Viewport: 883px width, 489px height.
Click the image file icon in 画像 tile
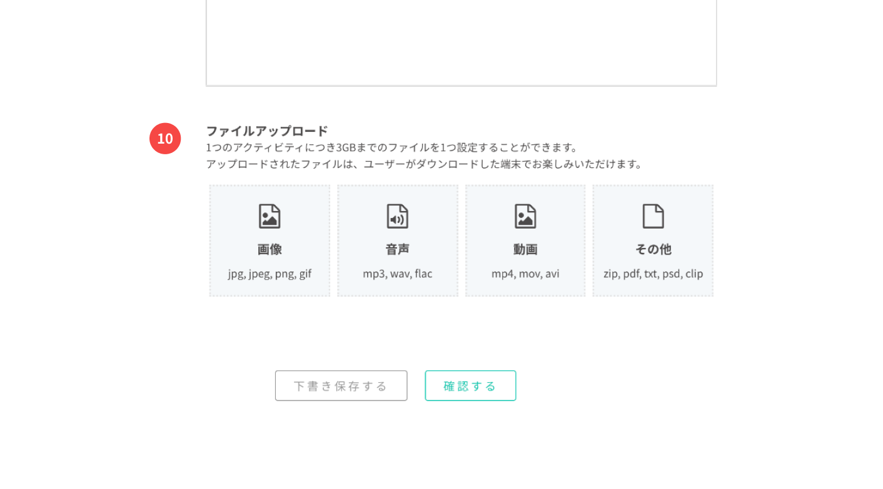(x=270, y=216)
